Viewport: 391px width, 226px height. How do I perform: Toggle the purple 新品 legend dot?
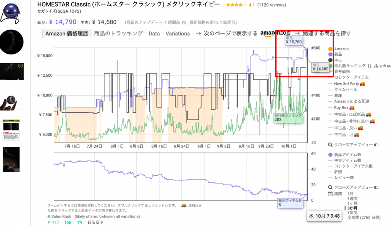click(x=331, y=54)
